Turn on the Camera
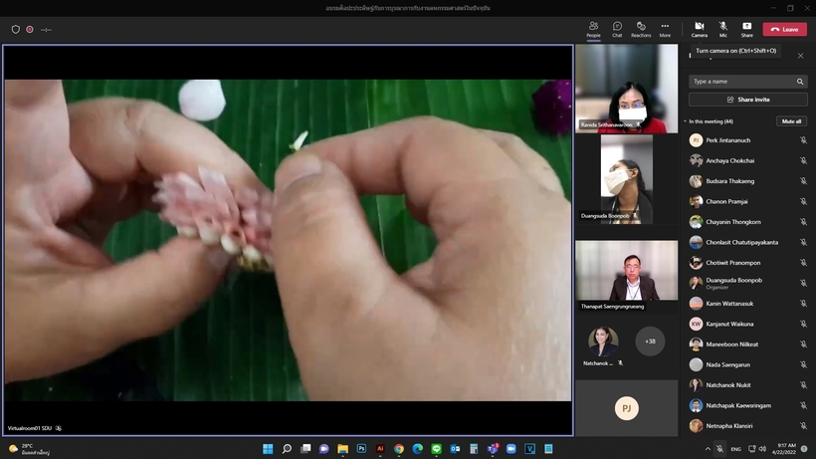The image size is (816, 459). point(699,29)
